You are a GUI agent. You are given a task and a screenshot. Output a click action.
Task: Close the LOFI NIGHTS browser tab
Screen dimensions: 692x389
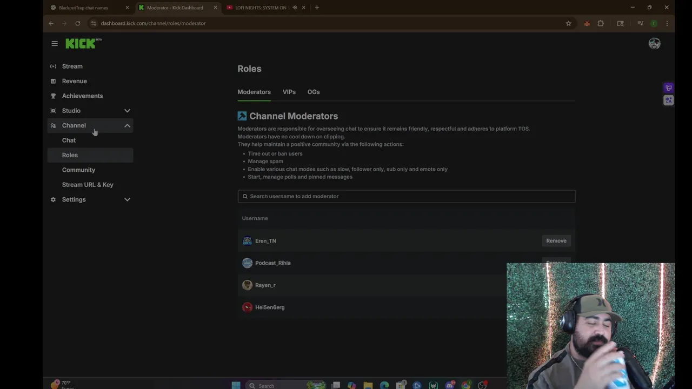pos(303,8)
